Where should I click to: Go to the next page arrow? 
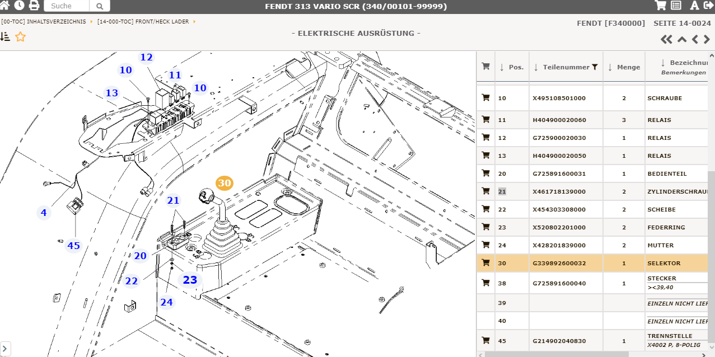coord(707,39)
